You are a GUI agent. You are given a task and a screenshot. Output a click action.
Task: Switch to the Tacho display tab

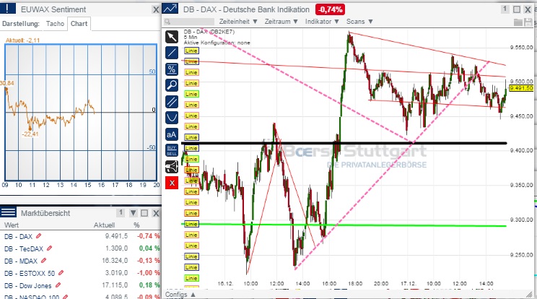[x=55, y=23]
